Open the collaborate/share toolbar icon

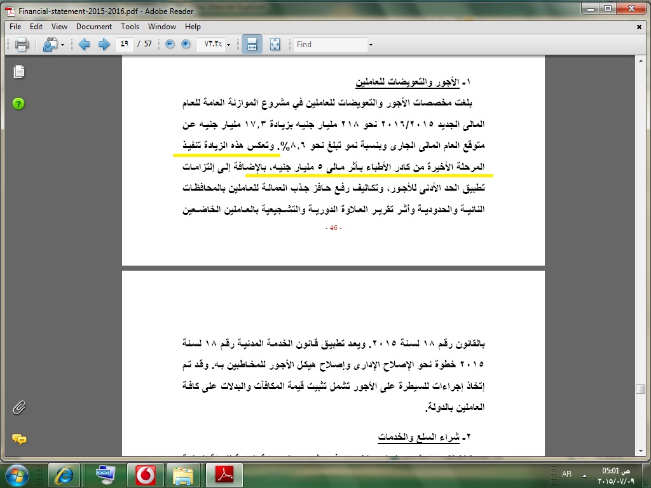[x=50, y=44]
